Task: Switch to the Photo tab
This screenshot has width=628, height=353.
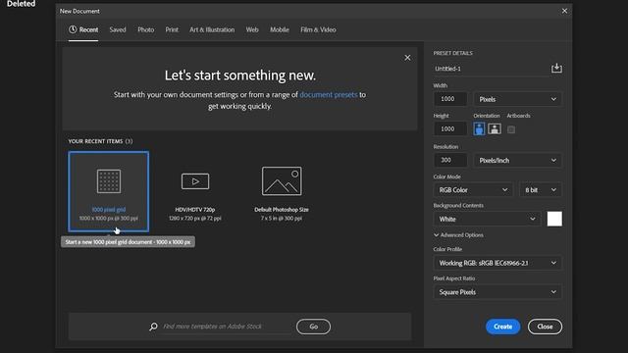Action: pyautogui.click(x=146, y=29)
